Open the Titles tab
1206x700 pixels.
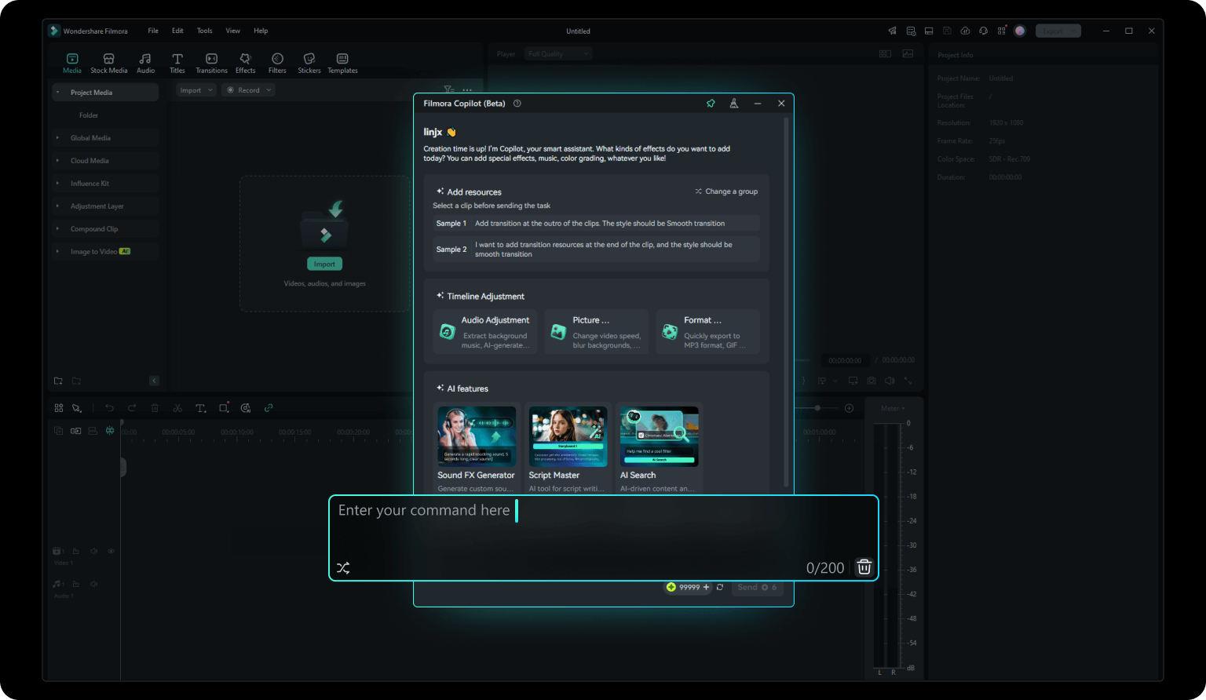point(177,64)
